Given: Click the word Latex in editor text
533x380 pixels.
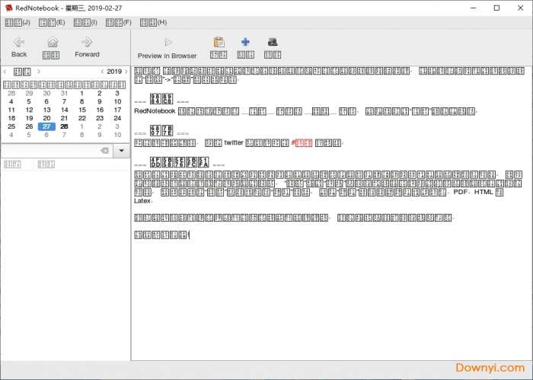Looking at the screenshot, I should [x=142, y=201].
